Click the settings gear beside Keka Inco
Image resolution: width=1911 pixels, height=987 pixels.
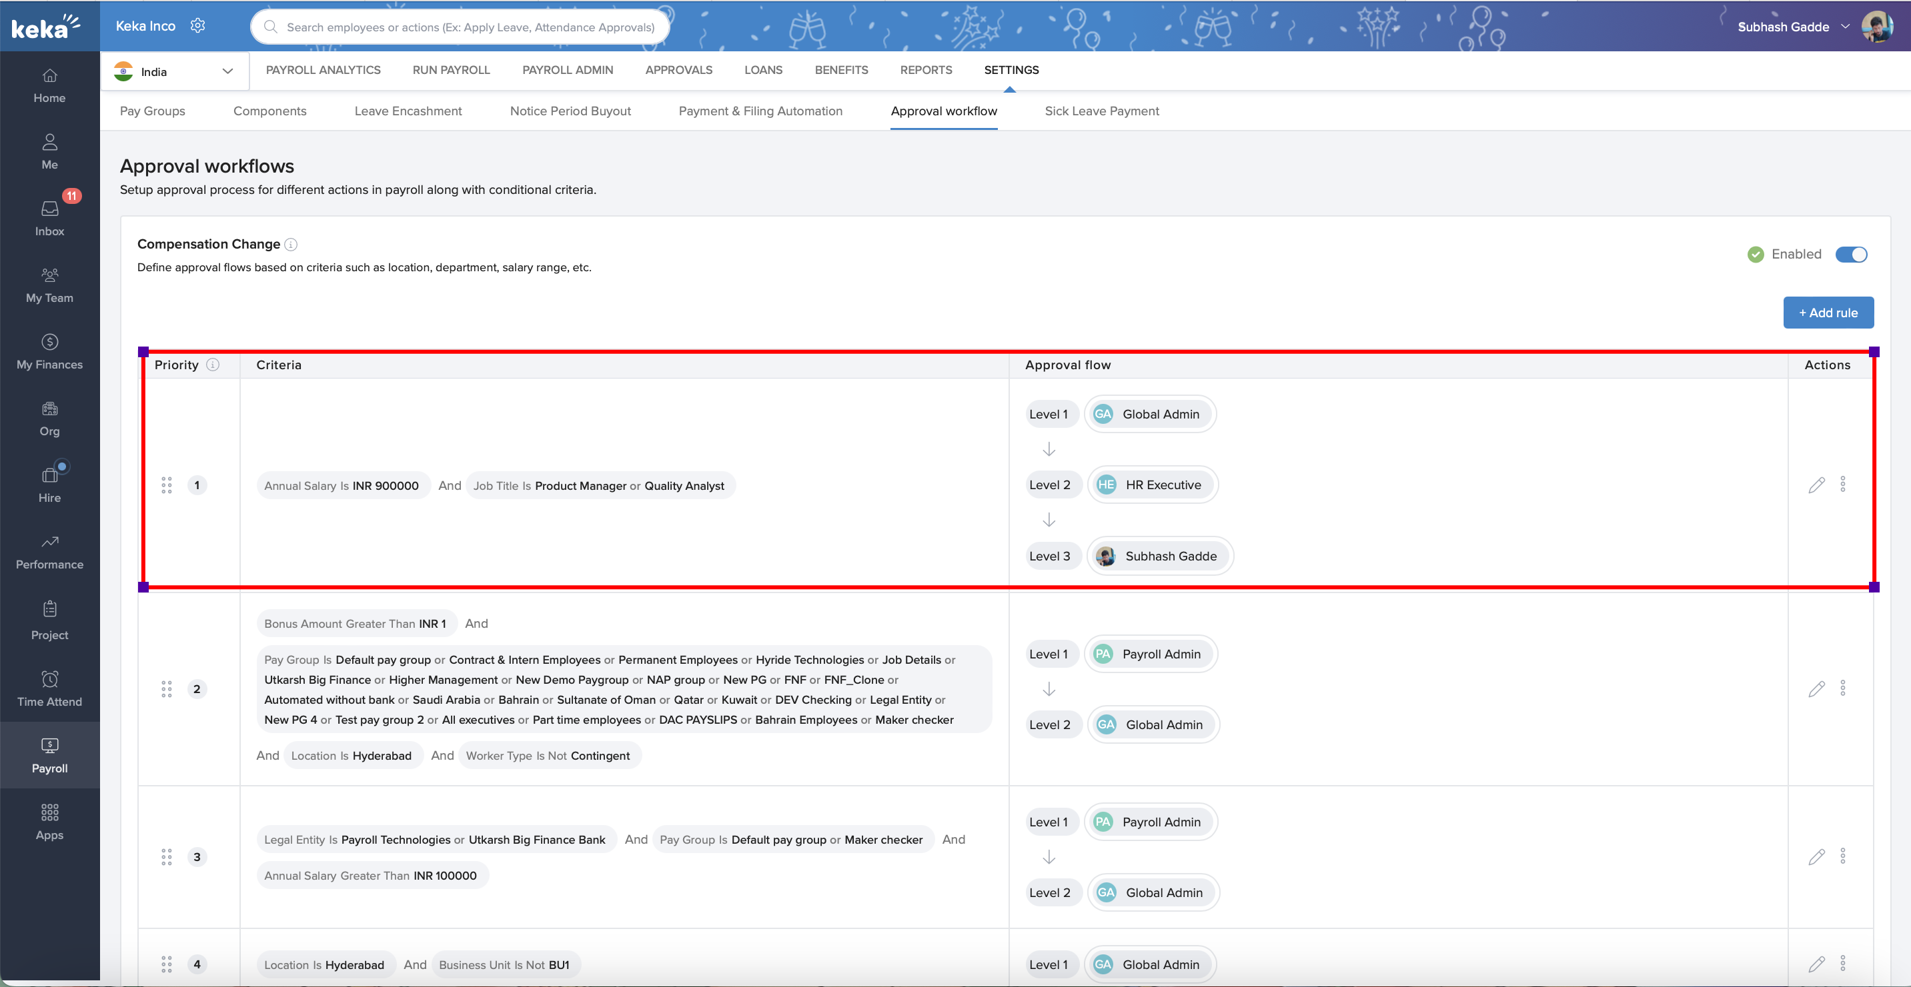[x=197, y=26]
